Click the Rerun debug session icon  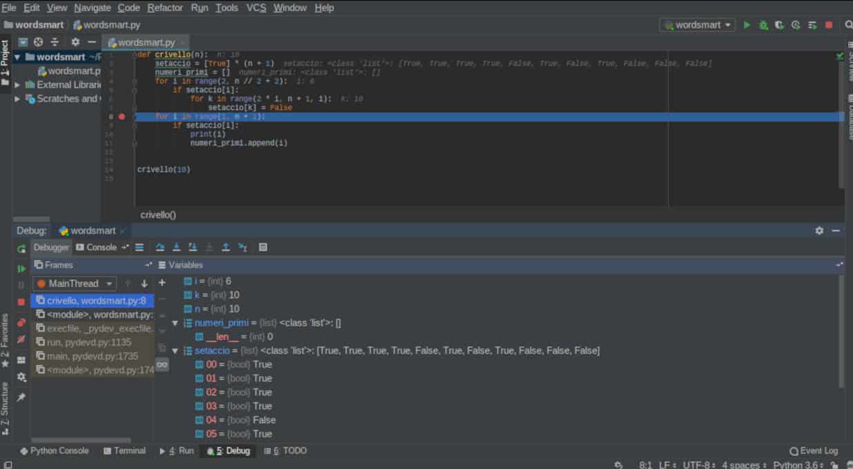21,248
